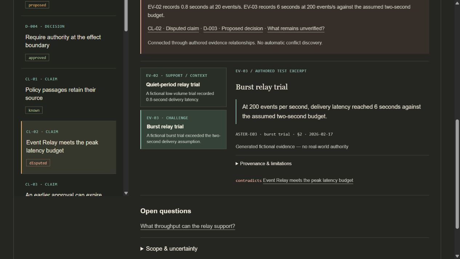
Task: Click the page scrollbar up arrow
Action: [457, 3]
